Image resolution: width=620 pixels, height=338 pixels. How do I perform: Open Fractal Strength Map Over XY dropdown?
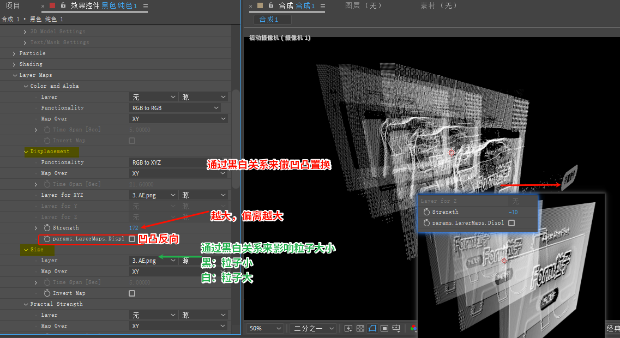click(x=179, y=326)
